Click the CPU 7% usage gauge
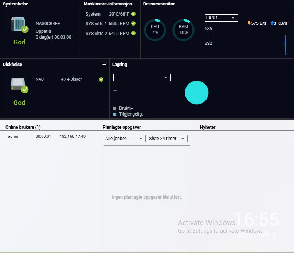The height and width of the screenshot is (253, 294). point(155,30)
